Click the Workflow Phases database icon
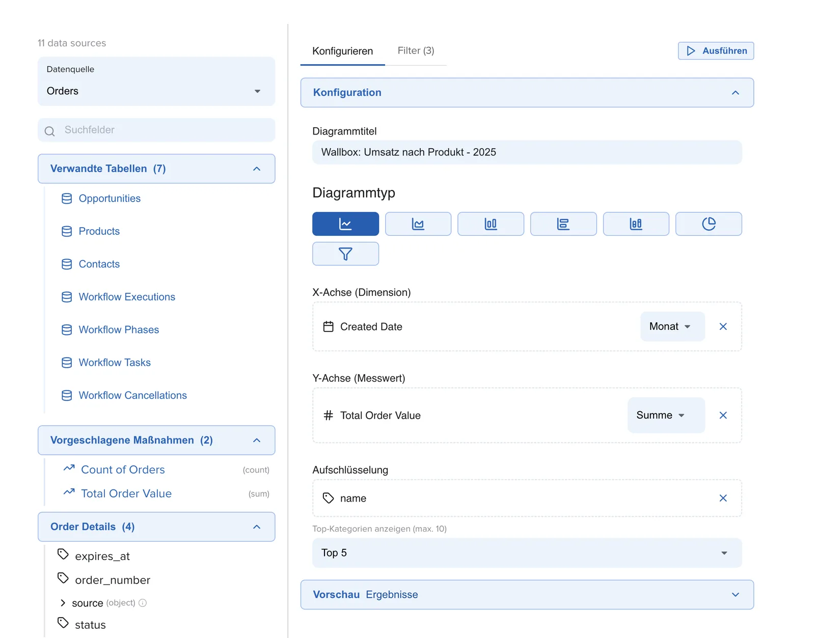The height and width of the screenshot is (638, 815). [67, 330]
